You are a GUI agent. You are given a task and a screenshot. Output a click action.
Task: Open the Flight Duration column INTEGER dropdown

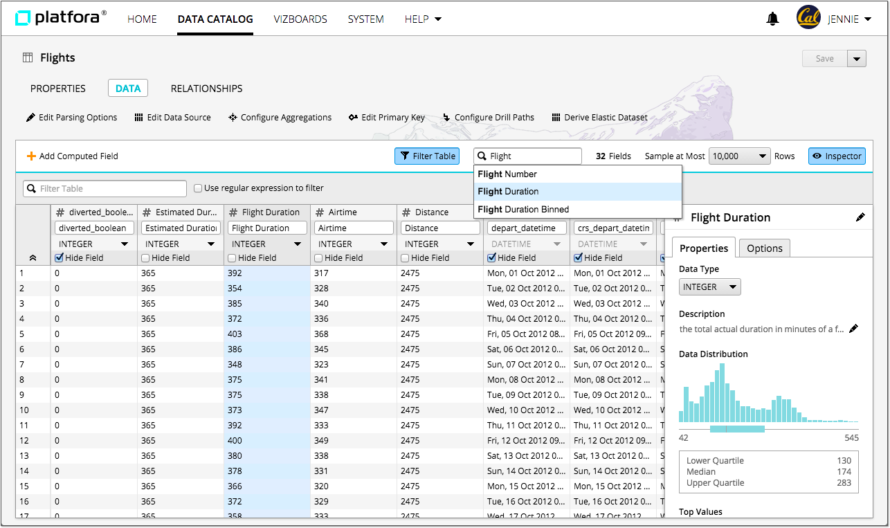266,244
